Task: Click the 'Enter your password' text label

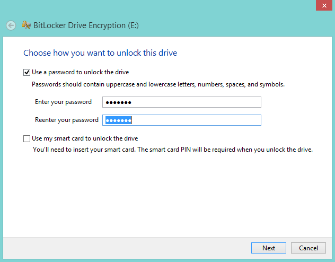Action: tap(63, 102)
